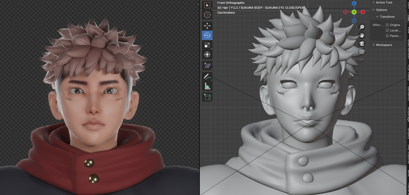Grab the Workspace panel drag handle
Screen dimensions: 409x195
[402, 45]
